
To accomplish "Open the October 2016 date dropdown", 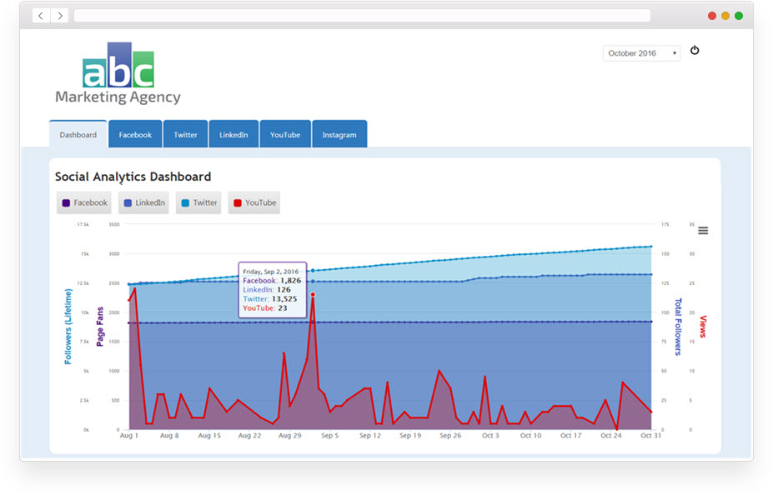I will click(x=640, y=53).
